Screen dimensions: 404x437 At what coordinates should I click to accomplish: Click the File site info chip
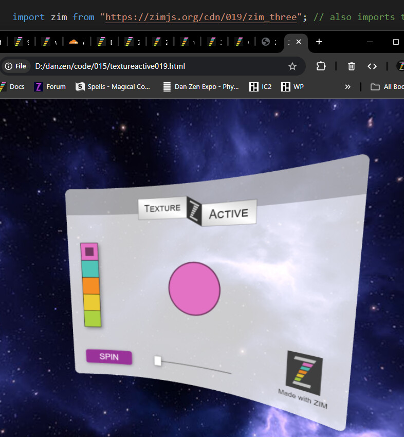click(16, 66)
